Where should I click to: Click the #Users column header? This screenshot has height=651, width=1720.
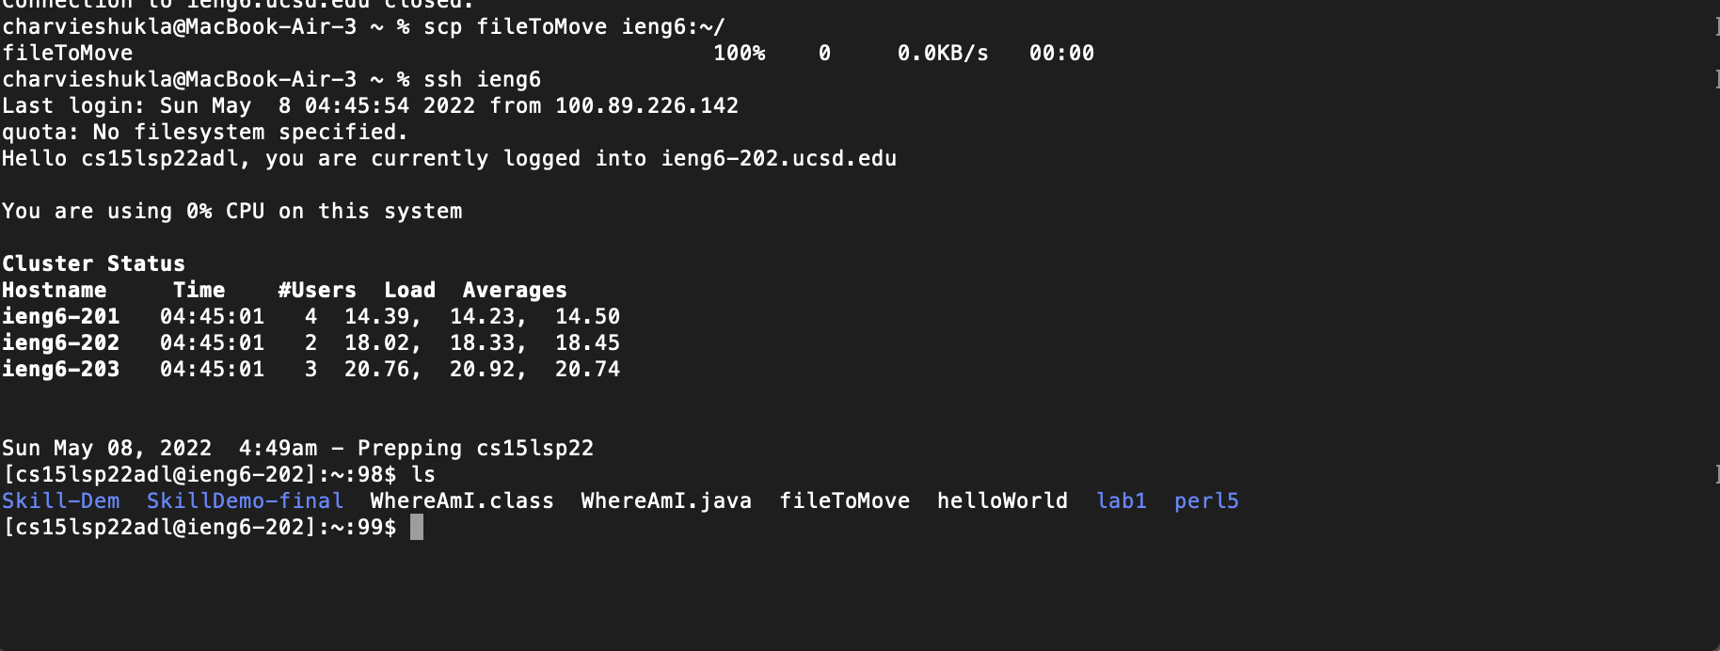point(317,290)
